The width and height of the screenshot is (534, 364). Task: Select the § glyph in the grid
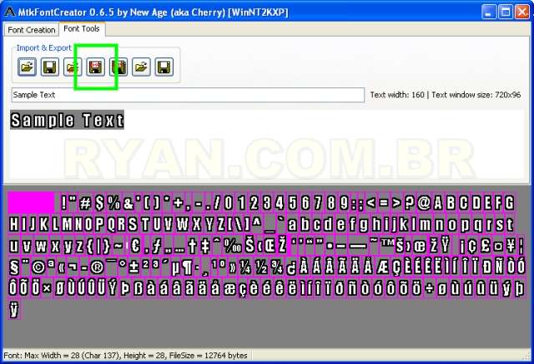15,267
